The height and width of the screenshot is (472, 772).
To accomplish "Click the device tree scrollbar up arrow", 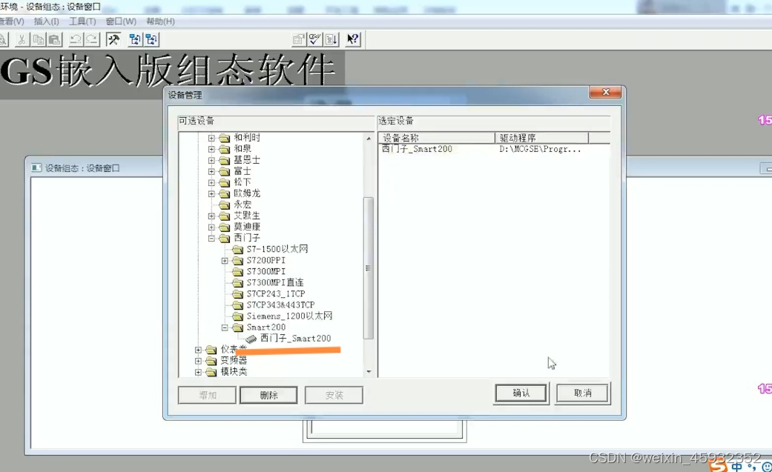I will tap(369, 139).
